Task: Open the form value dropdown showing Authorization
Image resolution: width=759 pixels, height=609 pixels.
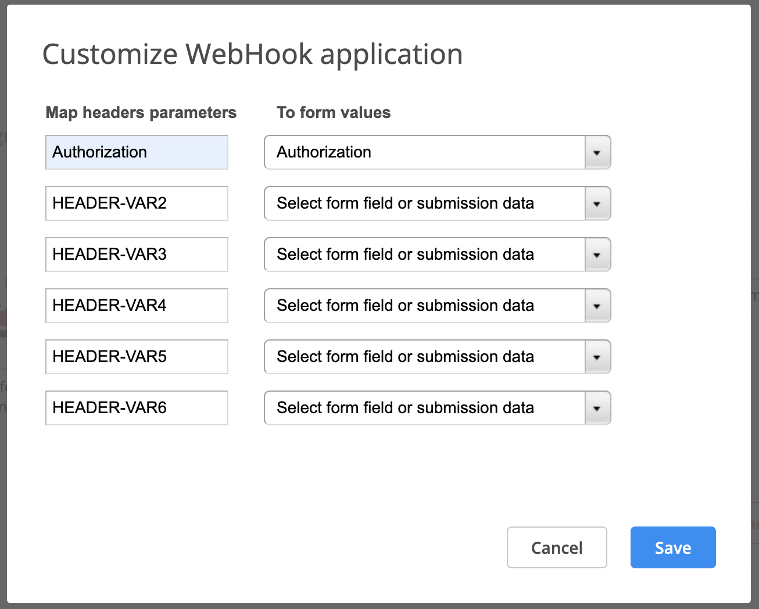Action: click(424, 153)
